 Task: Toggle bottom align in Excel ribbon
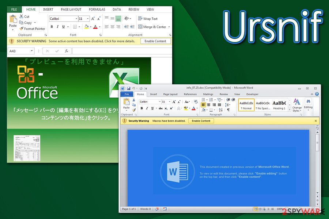pos(118,19)
